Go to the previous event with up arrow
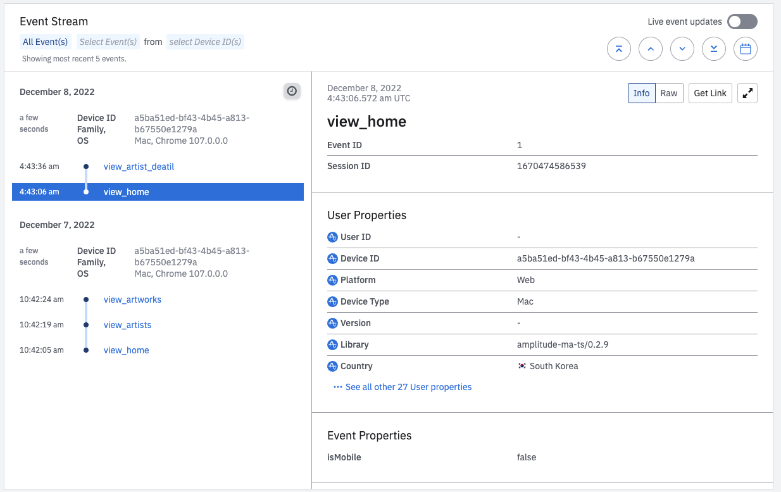The image size is (781, 492). (x=650, y=49)
